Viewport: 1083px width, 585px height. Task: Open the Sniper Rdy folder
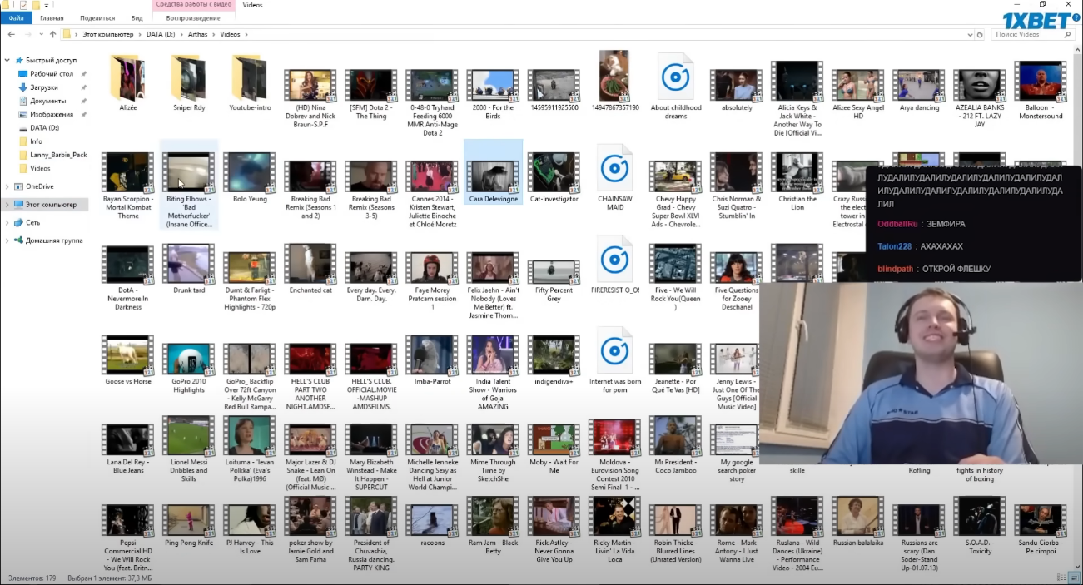click(188, 78)
